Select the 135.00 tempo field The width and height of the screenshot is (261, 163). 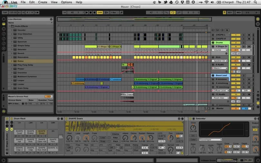13,13
